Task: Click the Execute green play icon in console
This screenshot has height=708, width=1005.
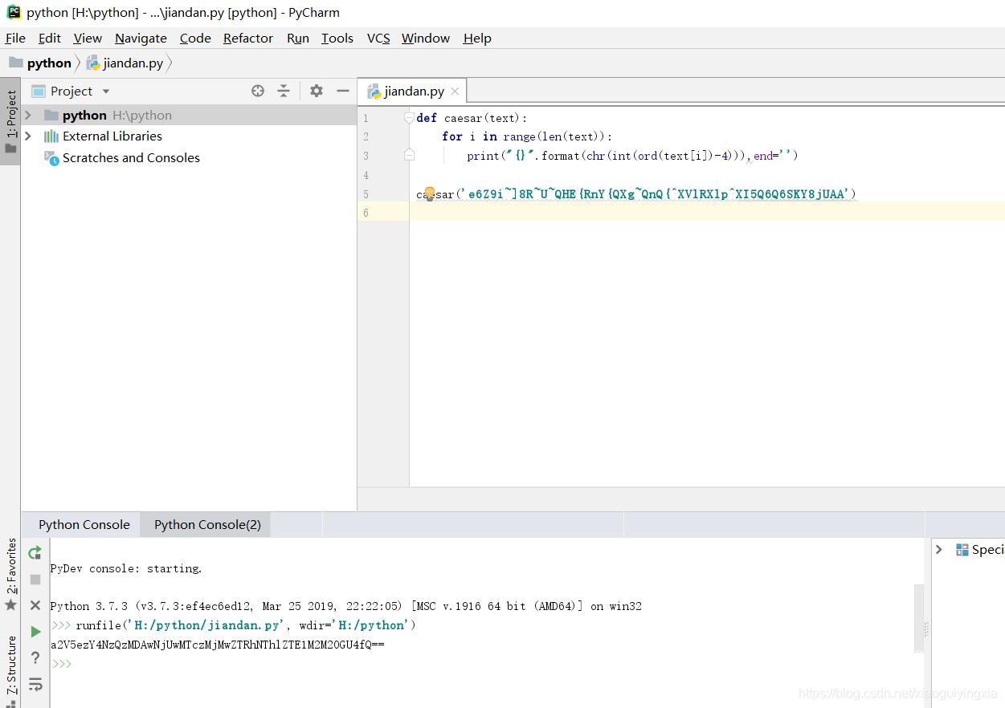Action: 35,632
